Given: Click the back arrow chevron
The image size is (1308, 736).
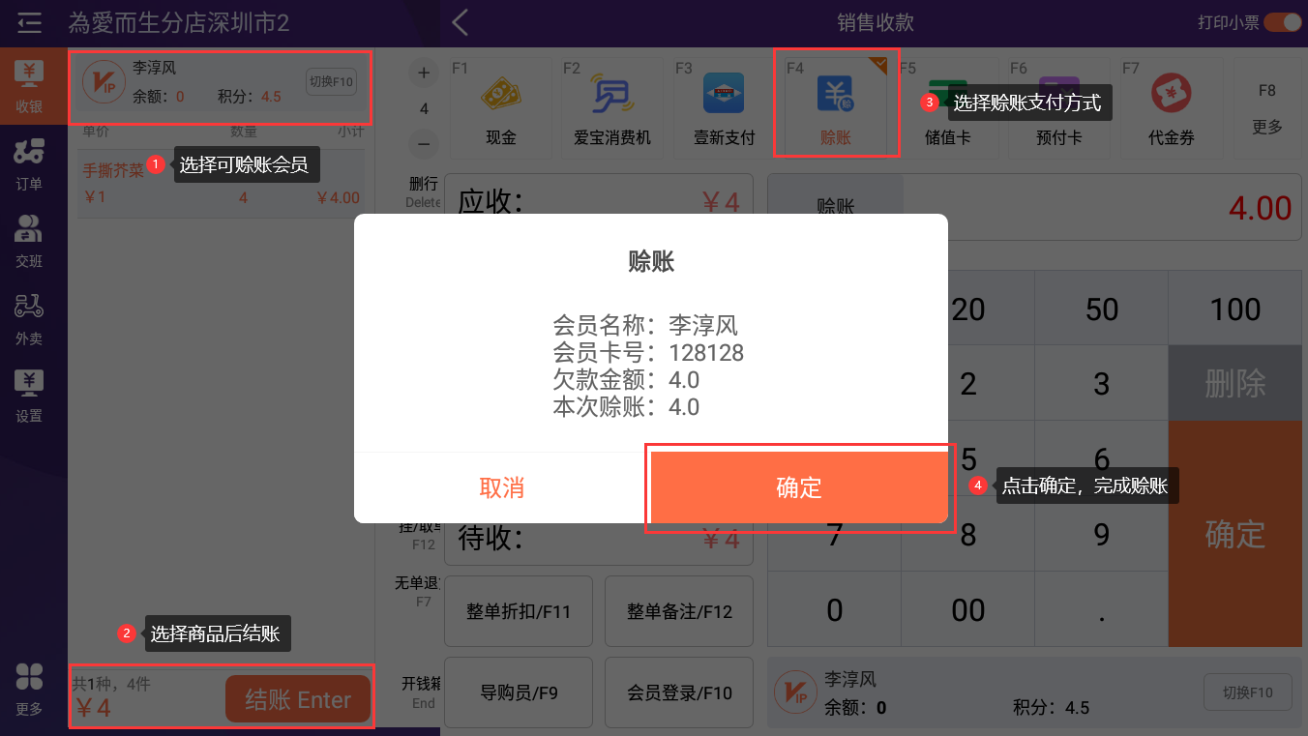Looking at the screenshot, I should (461, 22).
